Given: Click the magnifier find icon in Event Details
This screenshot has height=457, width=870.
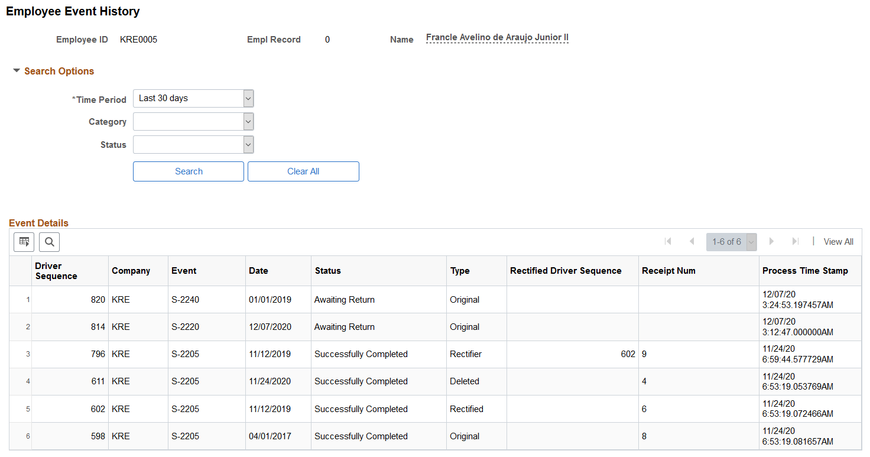Looking at the screenshot, I should tap(49, 241).
